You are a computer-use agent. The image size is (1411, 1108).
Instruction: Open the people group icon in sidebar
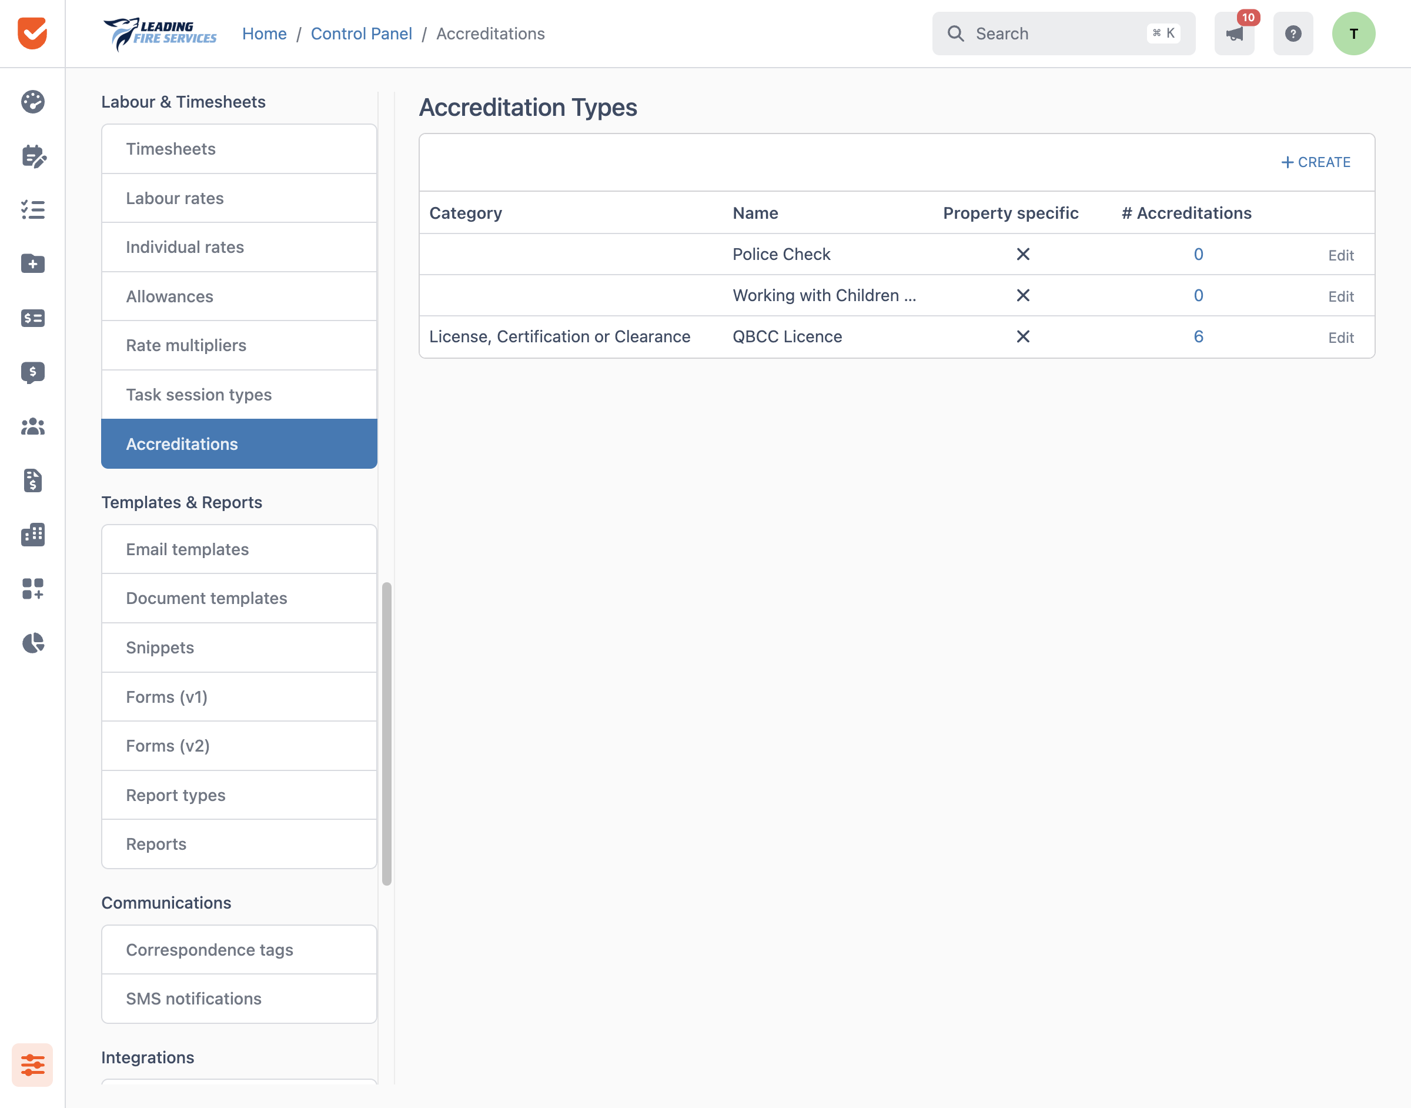click(x=32, y=426)
